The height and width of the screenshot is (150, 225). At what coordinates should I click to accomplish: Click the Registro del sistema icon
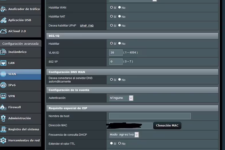3,129
